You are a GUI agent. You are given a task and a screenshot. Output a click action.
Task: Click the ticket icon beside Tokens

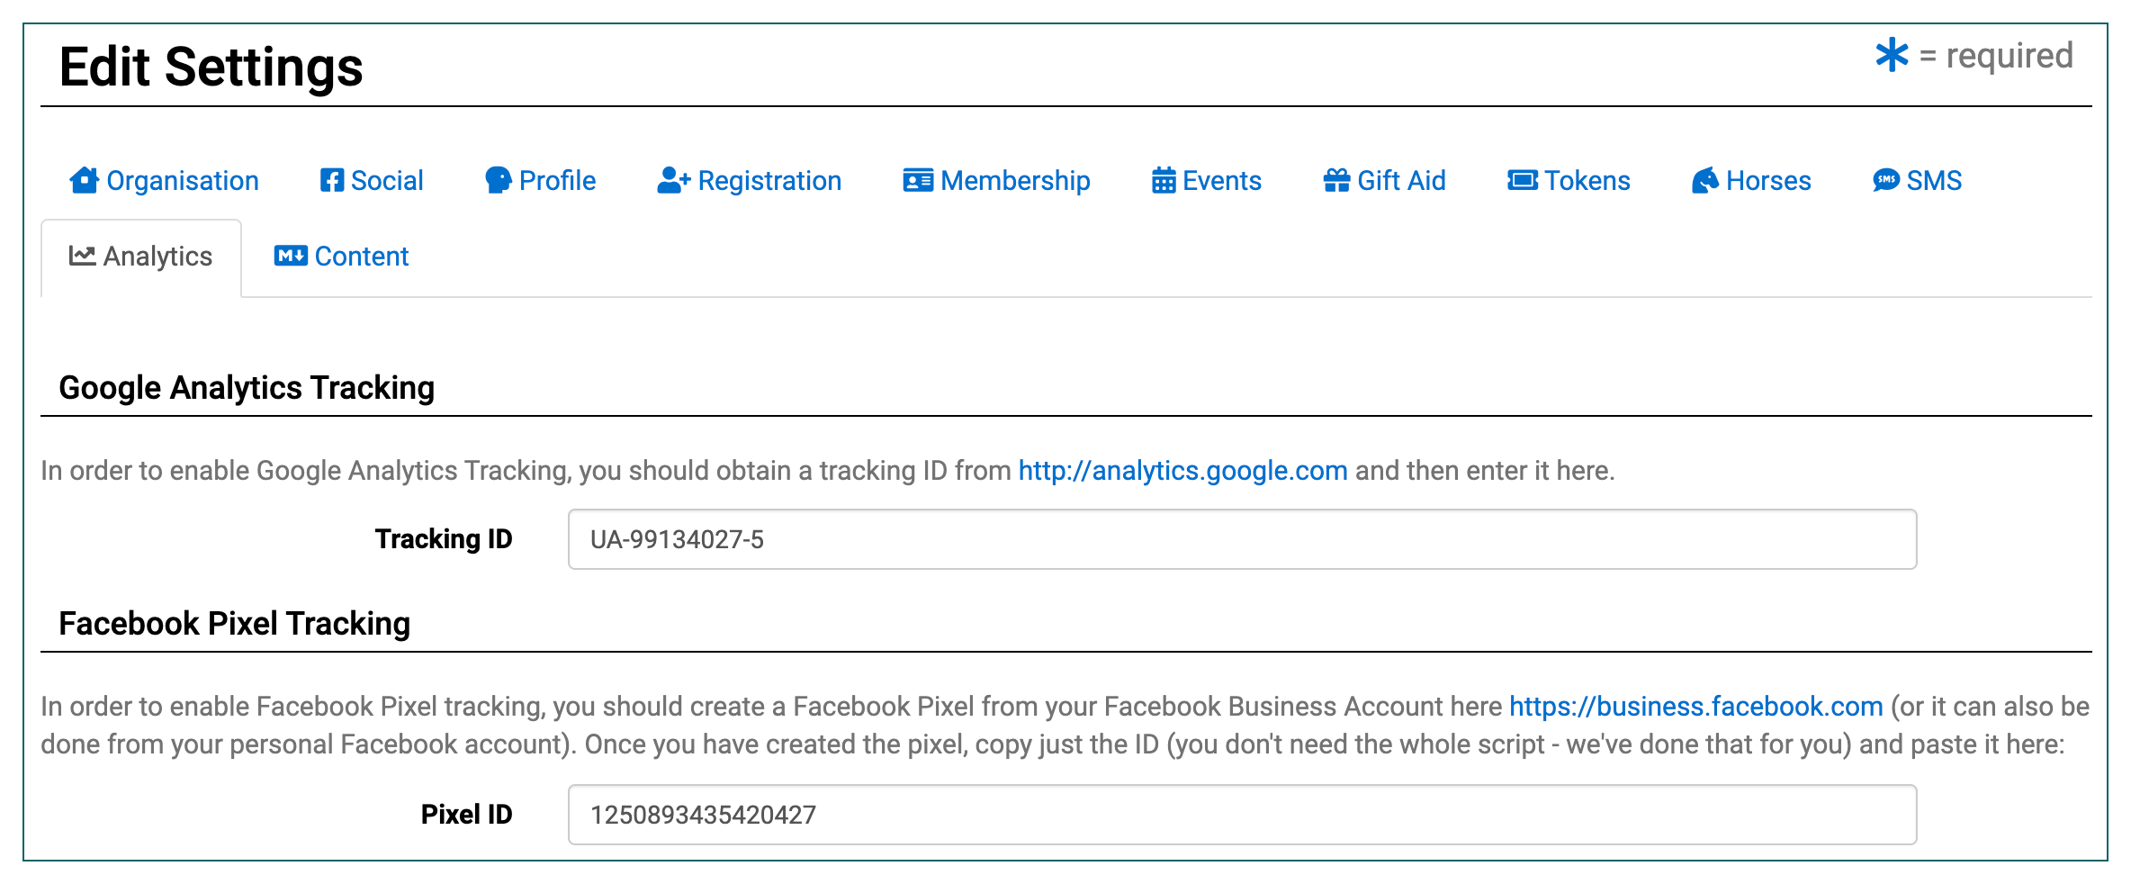point(1523,180)
